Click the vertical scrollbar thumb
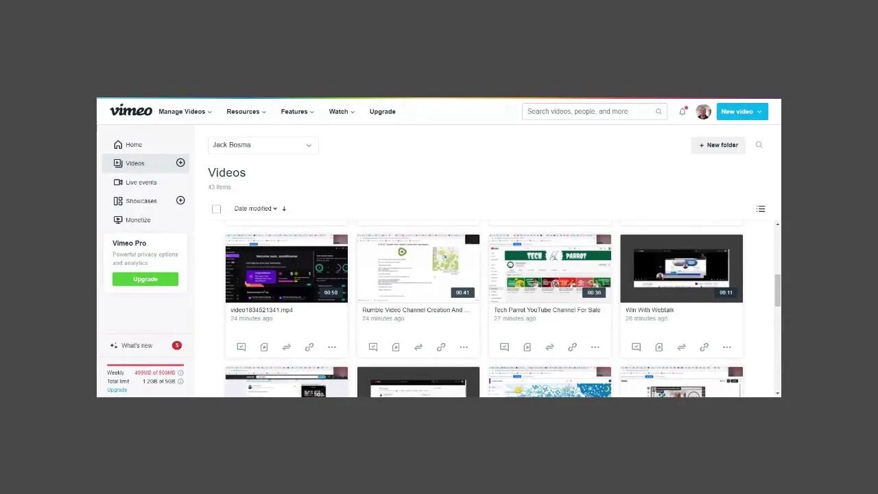This screenshot has width=878, height=494. tap(777, 290)
